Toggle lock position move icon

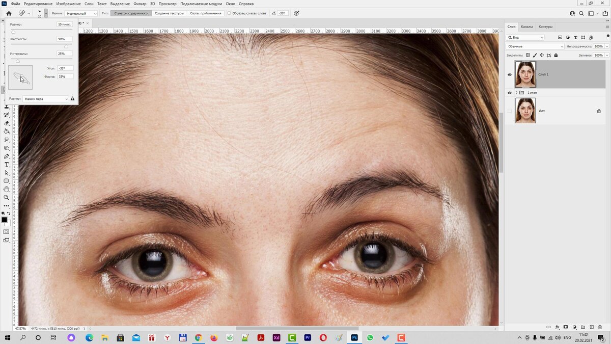542,55
